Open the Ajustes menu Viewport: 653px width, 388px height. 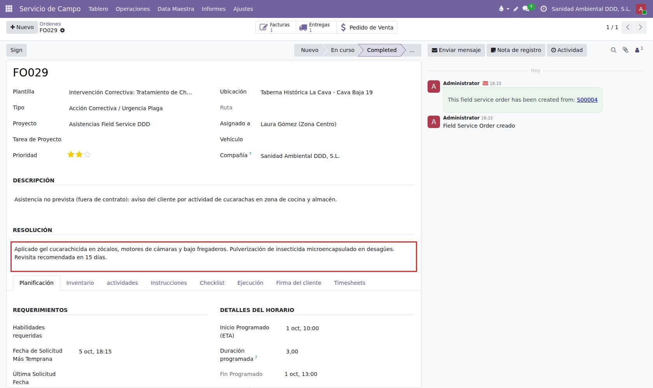pyautogui.click(x=243, y=9)
